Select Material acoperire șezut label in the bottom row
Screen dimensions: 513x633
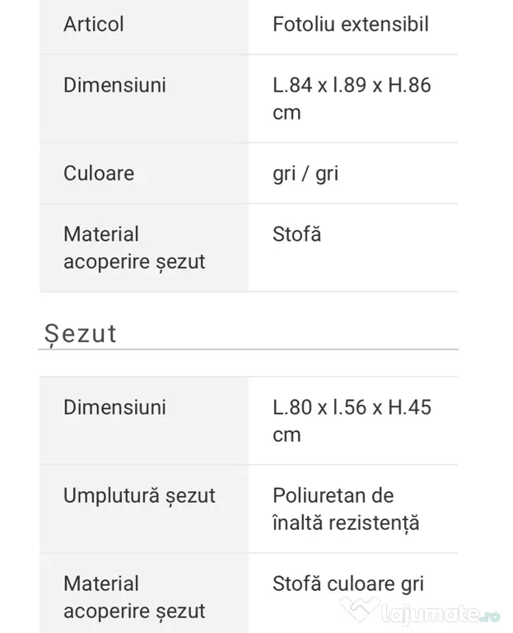(134, 598)
